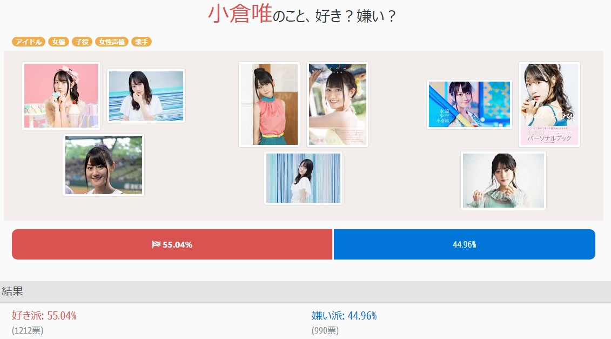Click the 好き派 55.04% result text
The height and width of the screenshot is (339, 611).
pyautogui.click(x=44, y=316)
